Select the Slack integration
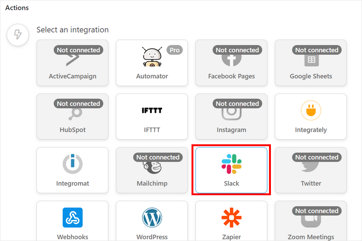Viewport: 362px width, 241px height. tap(231, 170)
